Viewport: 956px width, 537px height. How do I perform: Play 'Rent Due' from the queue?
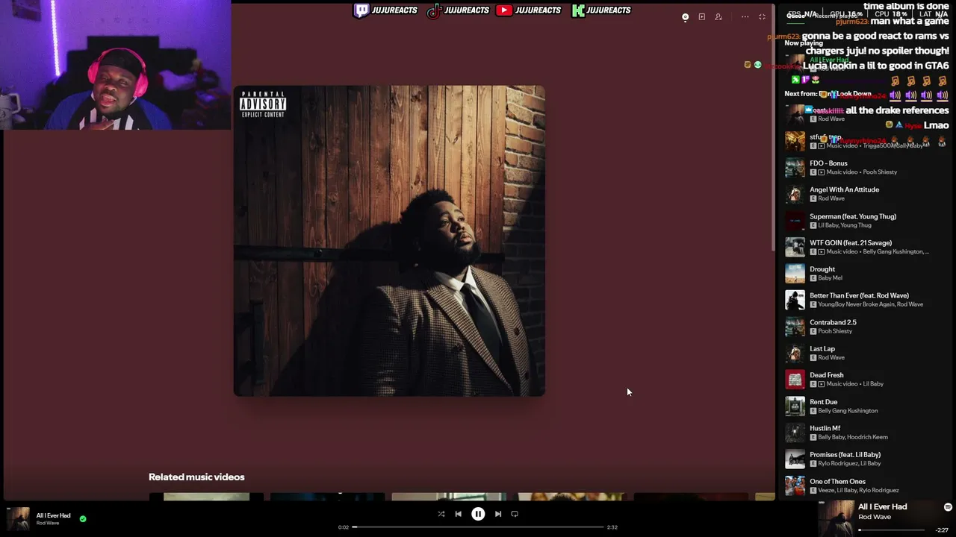[866, 406]
